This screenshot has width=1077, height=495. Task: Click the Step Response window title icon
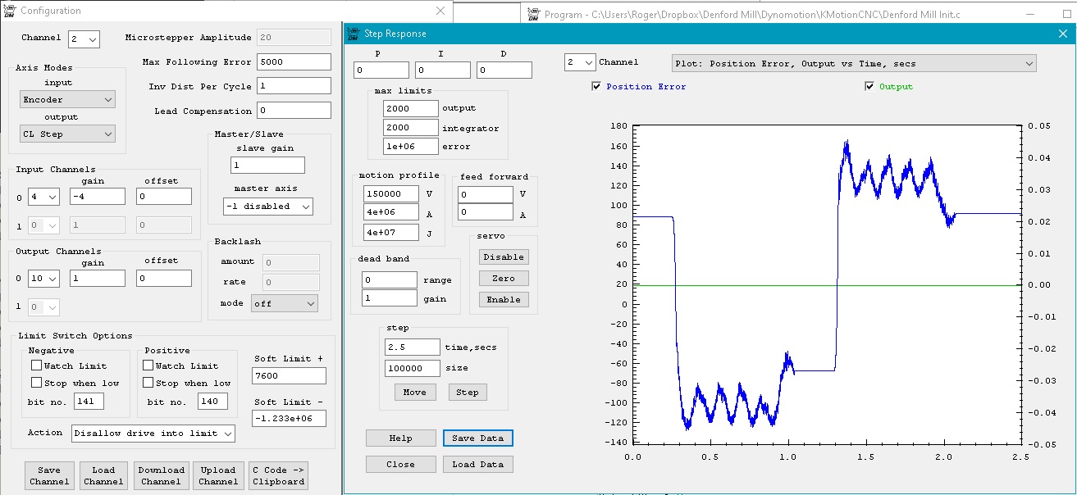click(354, 34)
